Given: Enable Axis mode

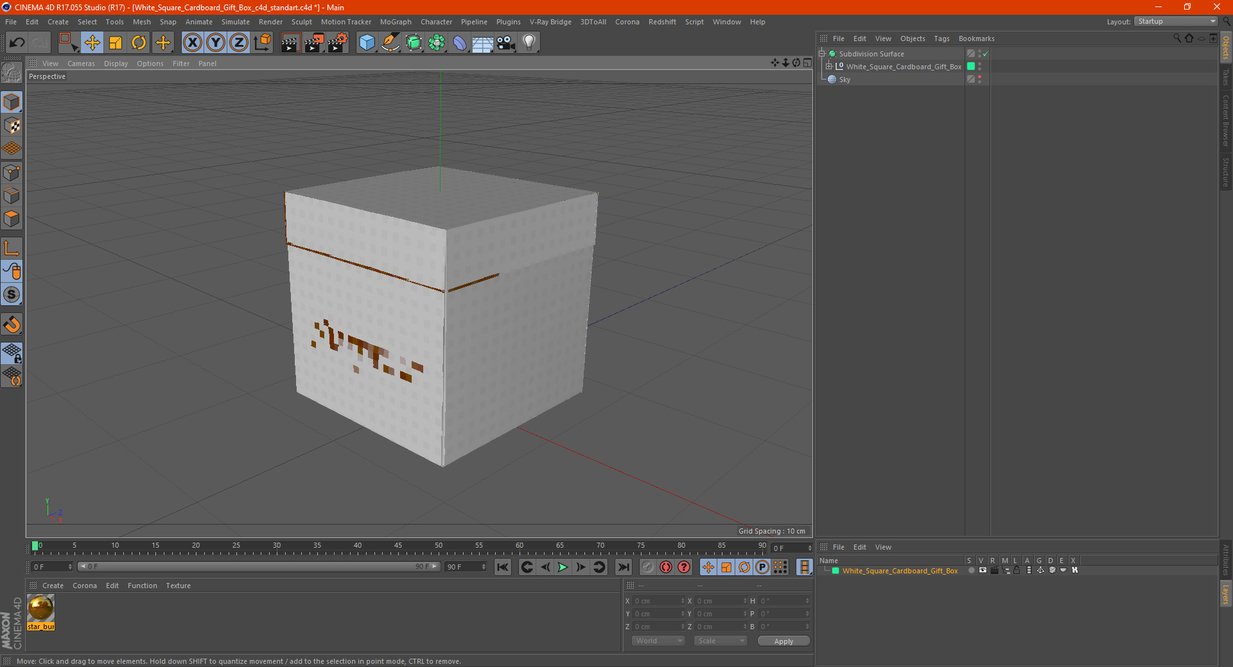Looking at the screenshot, I should tap(12, 248).
